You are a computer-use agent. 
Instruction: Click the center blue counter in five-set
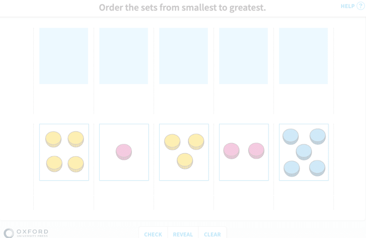[x=304, y=151]
